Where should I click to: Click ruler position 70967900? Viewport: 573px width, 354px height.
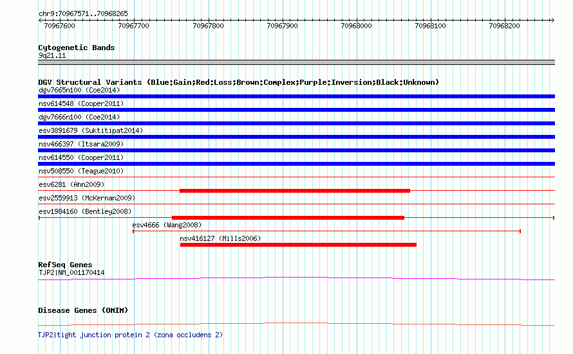pos(282,26)
